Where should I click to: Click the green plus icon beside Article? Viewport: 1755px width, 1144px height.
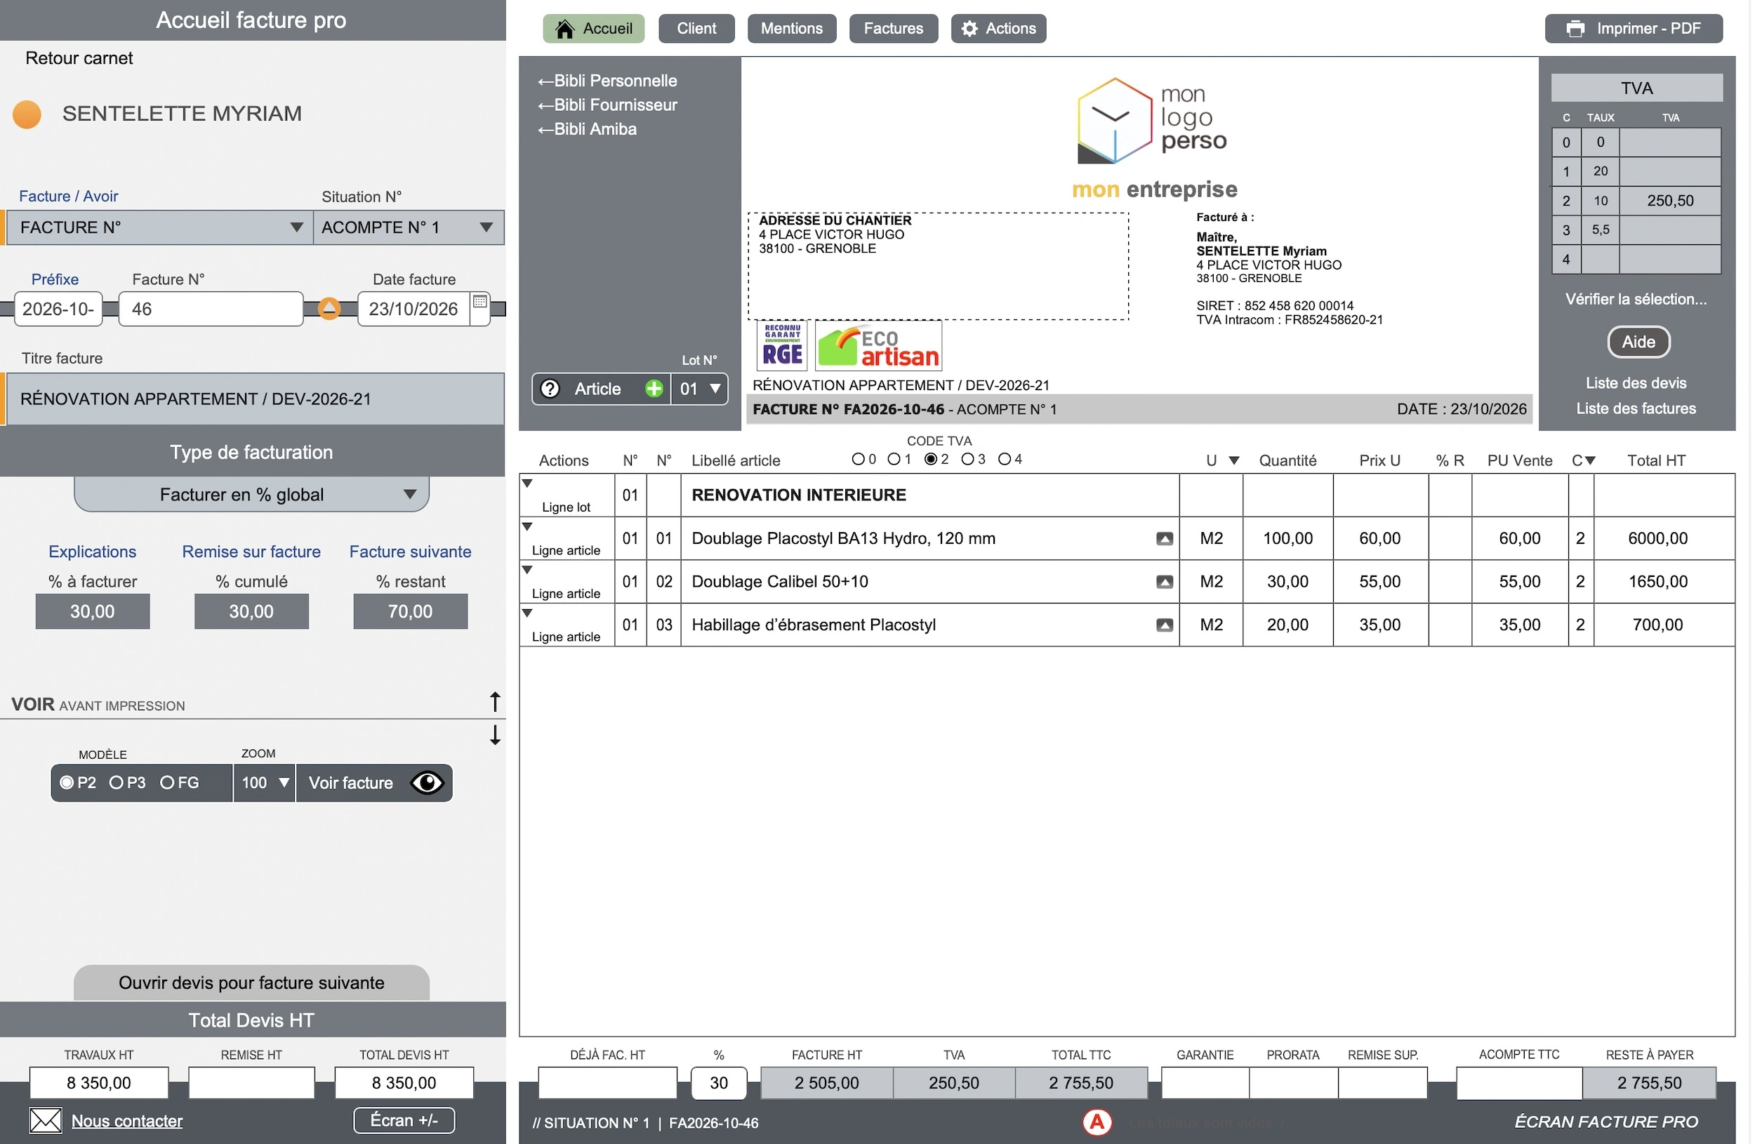[x=654, y=390]
